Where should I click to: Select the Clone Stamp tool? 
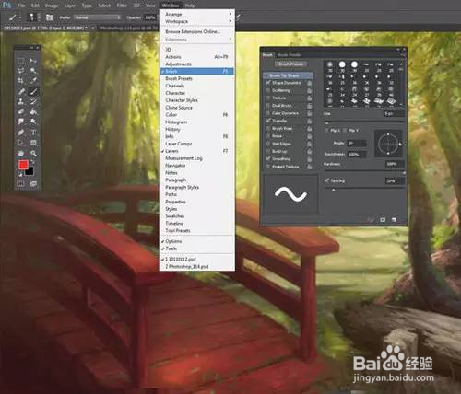(21, 101)
